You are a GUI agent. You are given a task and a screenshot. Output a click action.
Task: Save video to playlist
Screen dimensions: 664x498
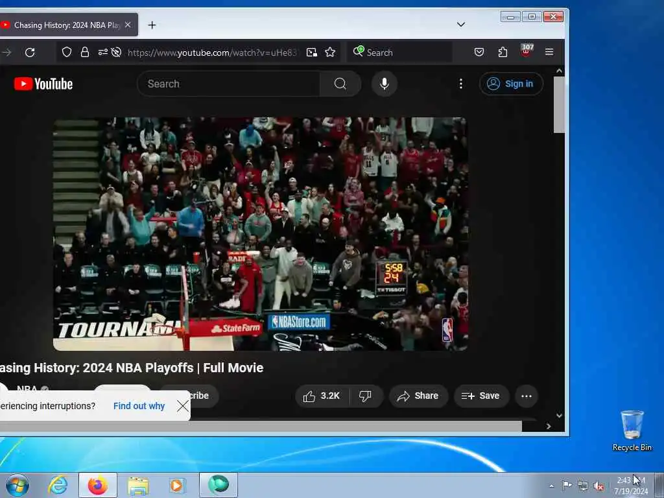(x=481, y=396)
